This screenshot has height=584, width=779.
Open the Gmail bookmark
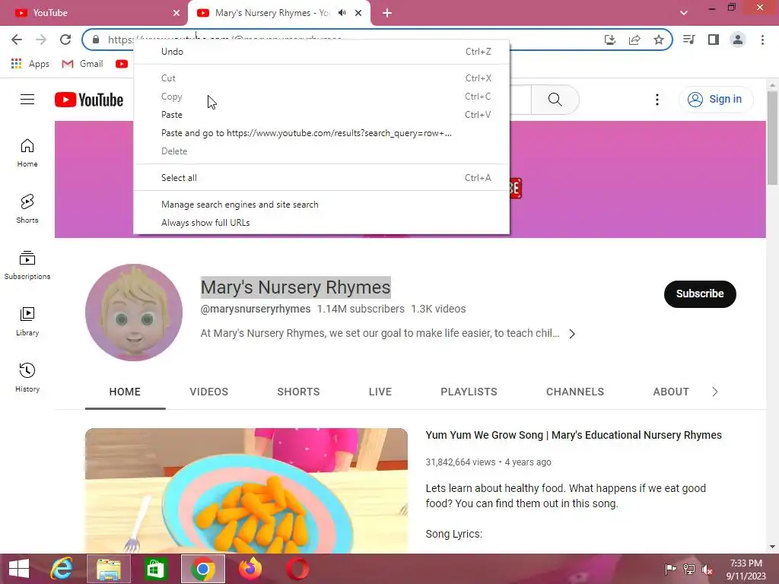pos(82,64)
